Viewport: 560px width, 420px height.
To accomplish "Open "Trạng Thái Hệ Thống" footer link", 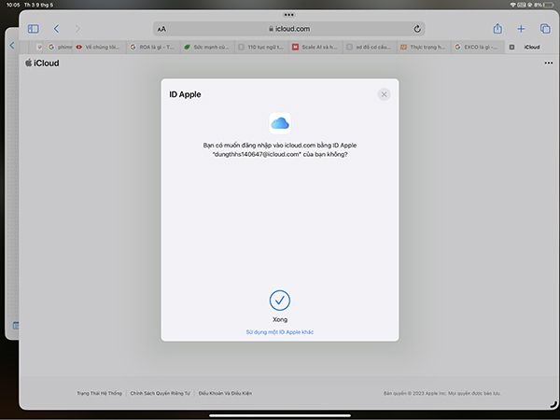I will point(101,393).
